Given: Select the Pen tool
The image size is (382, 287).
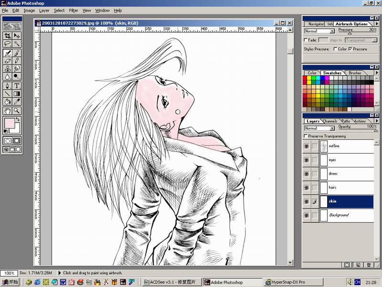Looking at the screenshot, I should point(8,86).
